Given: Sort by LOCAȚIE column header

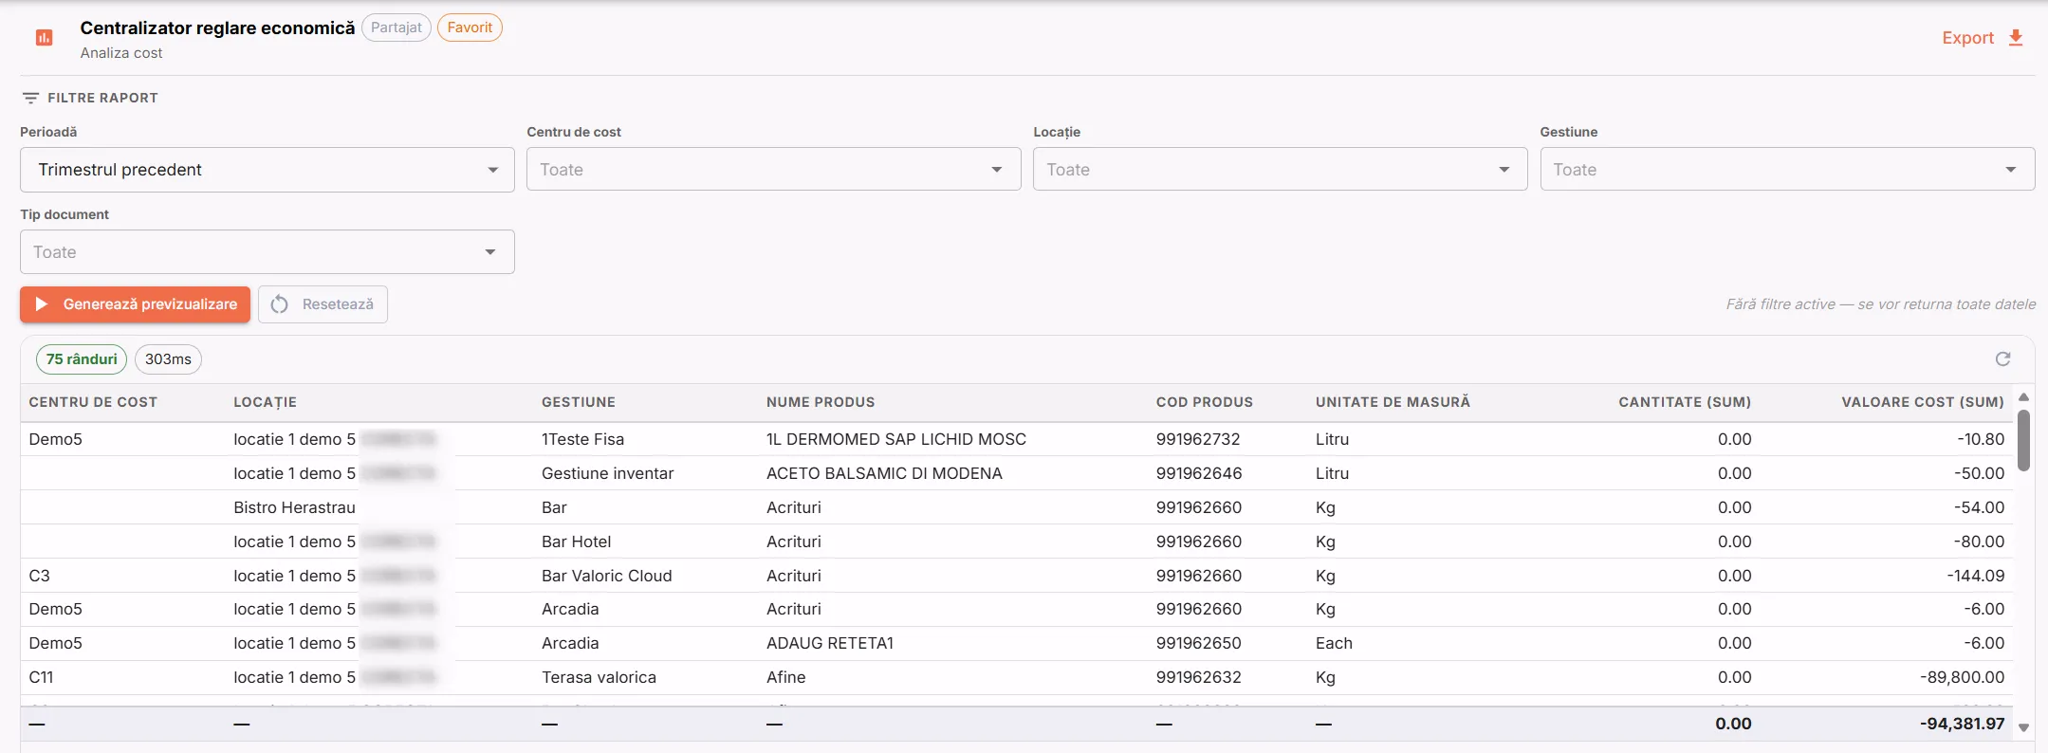Looking at the screenshot, I should pyautogui.click(x=265, y=402).
